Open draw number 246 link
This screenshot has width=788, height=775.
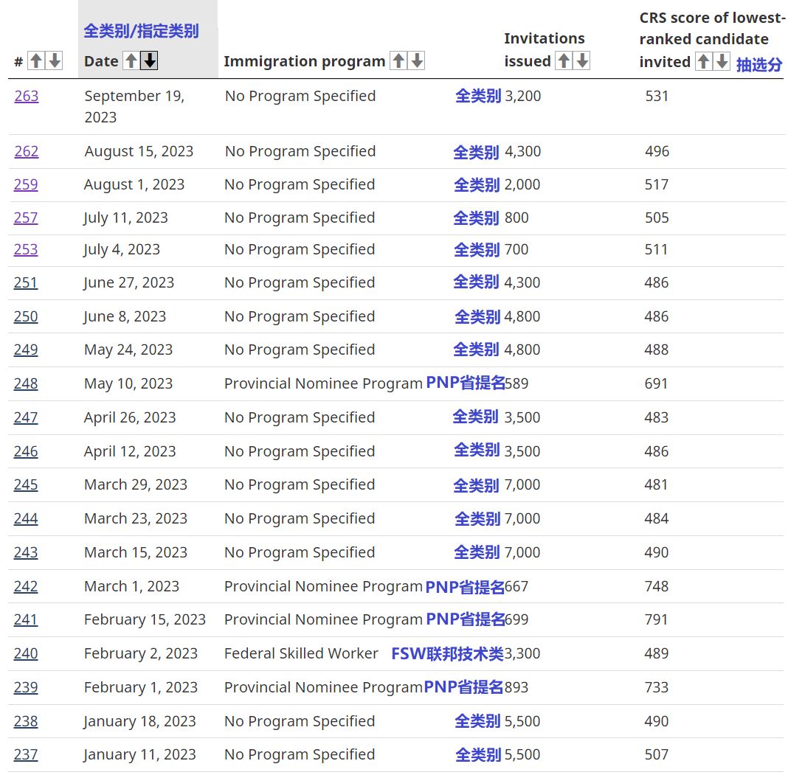[x=26, y=451]
